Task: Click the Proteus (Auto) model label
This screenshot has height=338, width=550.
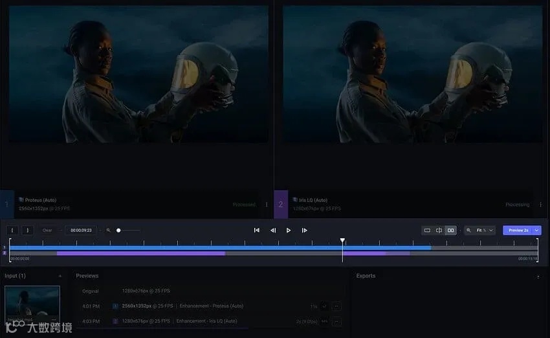Action: click(x=40, y=200)
